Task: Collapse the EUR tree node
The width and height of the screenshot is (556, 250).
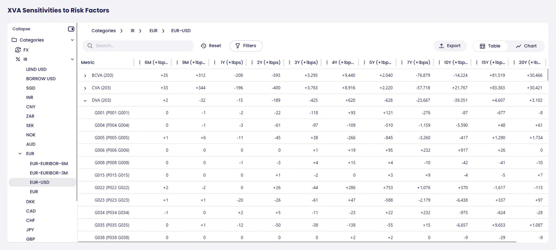Action: [20, 154]
